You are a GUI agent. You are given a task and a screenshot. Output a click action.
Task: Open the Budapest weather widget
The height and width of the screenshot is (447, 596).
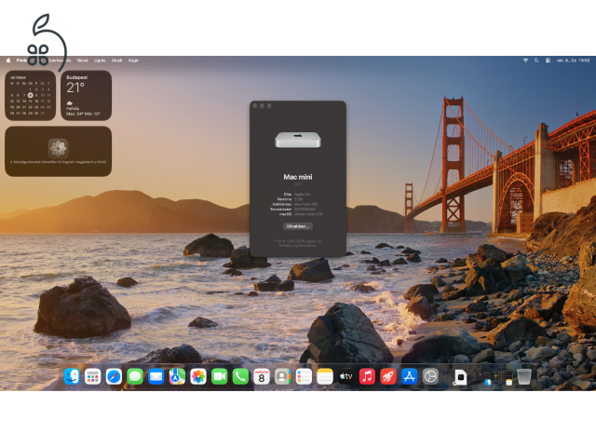point(87,95)
